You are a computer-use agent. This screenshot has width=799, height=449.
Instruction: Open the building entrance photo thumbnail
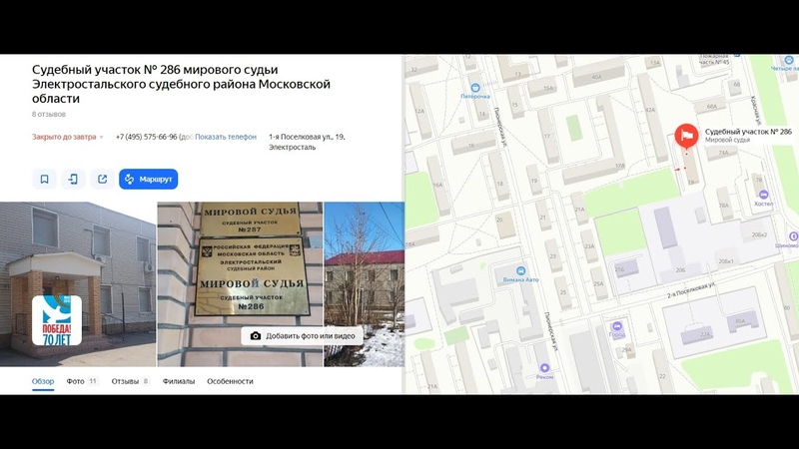pyautogui.click(x=78, y=284)
